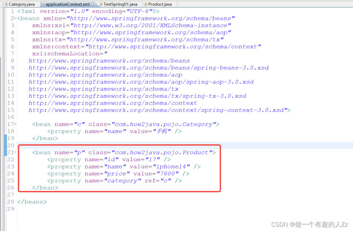Click the schema/context URL on line 14
353x231 pixels.
coord(113,103)
